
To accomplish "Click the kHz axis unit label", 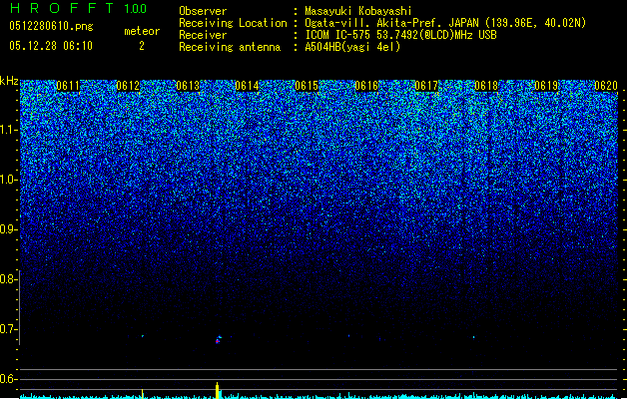I will coord(9,81).
